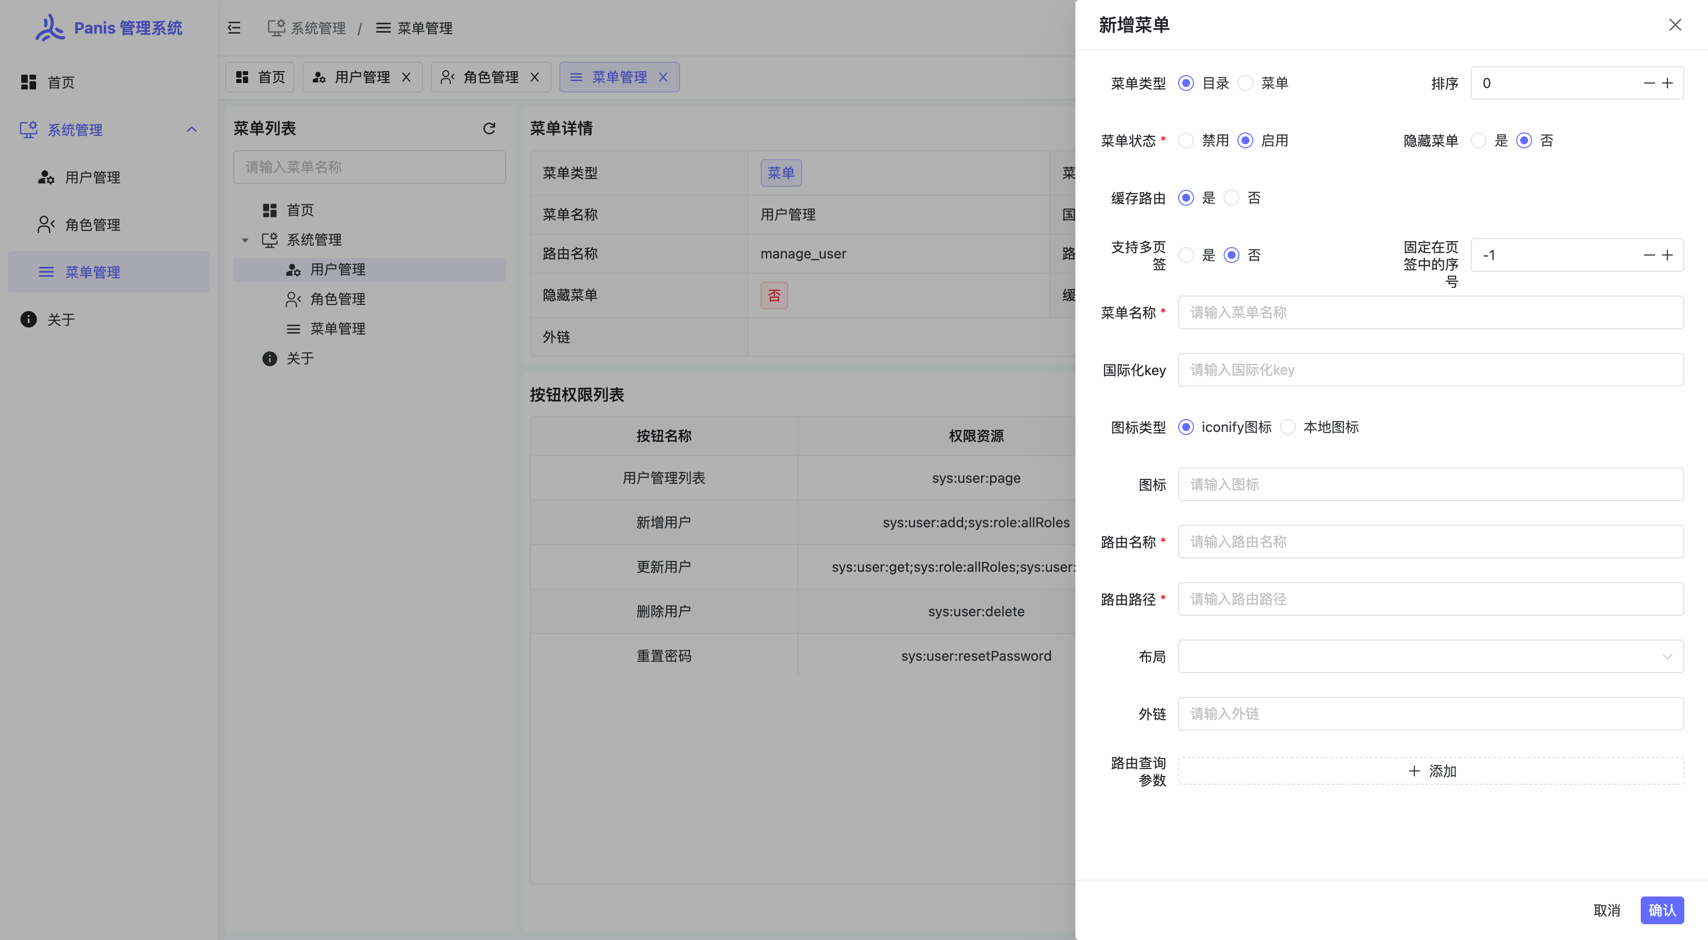Set 菜单状态 to 启用
This screenshot has width=1708, height=940.
[x=1245, y=140]
